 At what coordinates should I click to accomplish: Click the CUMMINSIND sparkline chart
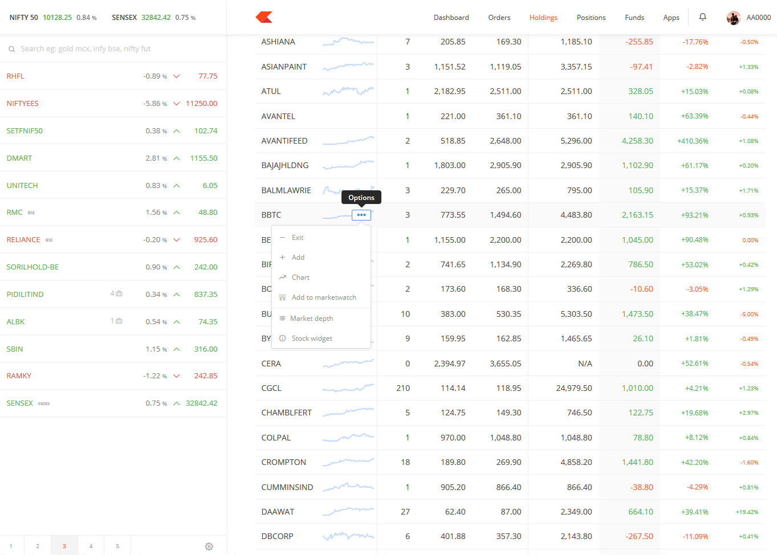click(348, 487)
